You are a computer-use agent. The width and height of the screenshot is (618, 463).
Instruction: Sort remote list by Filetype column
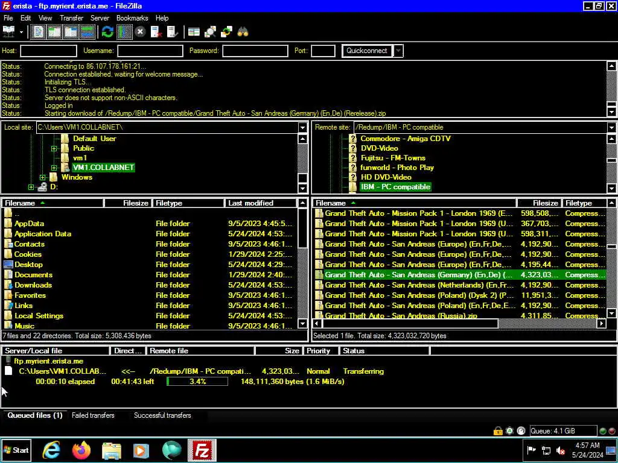[584, 203]
